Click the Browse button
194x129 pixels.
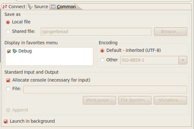click(x=170, y=32)
